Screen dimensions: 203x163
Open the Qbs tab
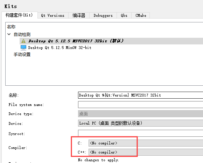click(x=124, y=15)
